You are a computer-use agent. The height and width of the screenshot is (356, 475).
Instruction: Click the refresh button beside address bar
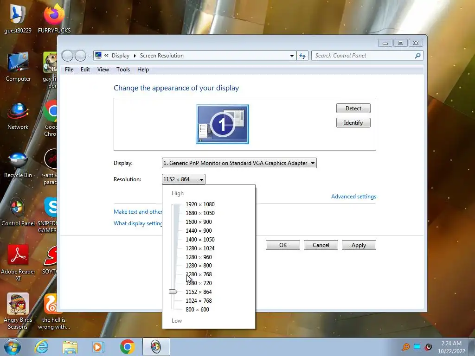pyautogui.click(x=302, y=56)
